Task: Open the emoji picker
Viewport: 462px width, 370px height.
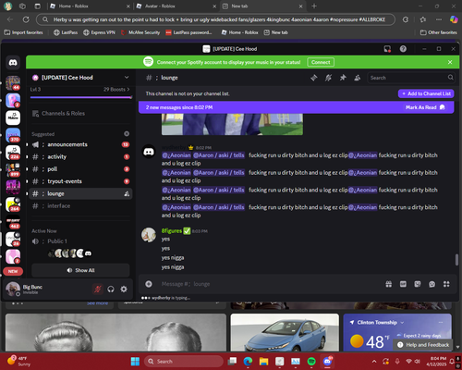Action: (432, 284)
